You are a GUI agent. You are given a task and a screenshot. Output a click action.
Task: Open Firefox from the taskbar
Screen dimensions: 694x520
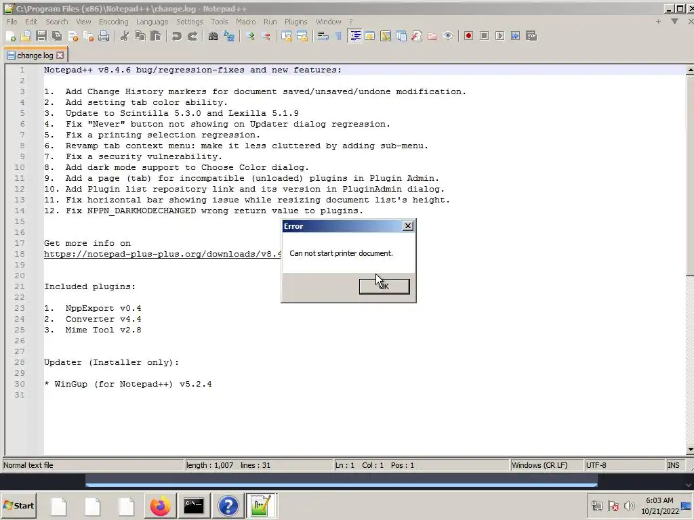click(x=160, y=506)
